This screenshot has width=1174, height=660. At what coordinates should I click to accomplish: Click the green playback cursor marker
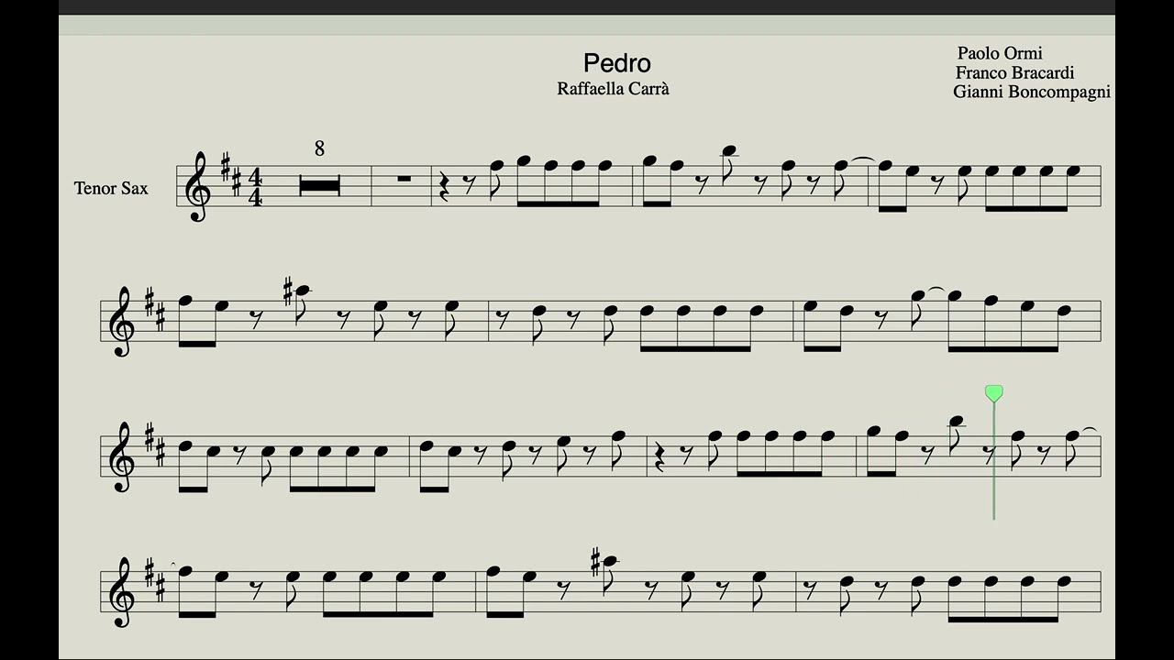[993, 394]
